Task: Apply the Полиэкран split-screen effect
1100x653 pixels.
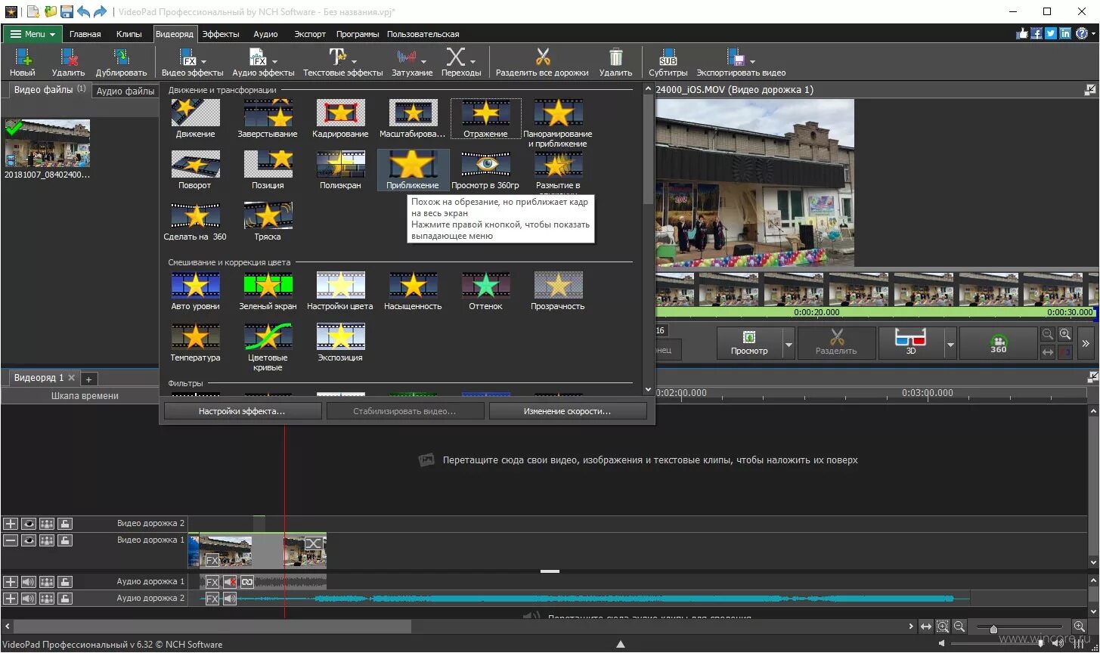Action: [340, 170]
